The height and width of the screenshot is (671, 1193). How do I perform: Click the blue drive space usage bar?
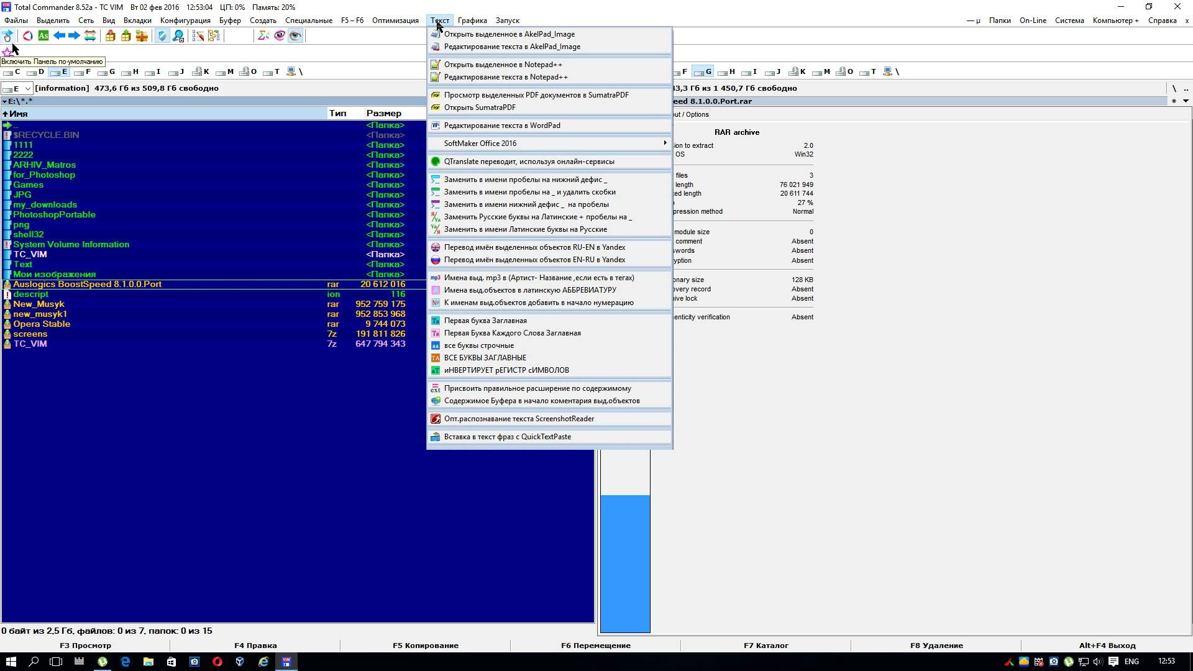click(x=625, y=564)
